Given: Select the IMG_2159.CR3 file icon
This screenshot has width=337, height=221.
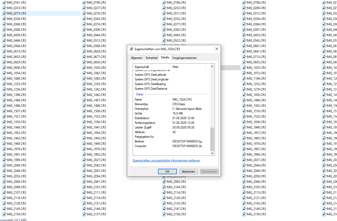Looking at the screenshot, I should click(x=244, y=214).
